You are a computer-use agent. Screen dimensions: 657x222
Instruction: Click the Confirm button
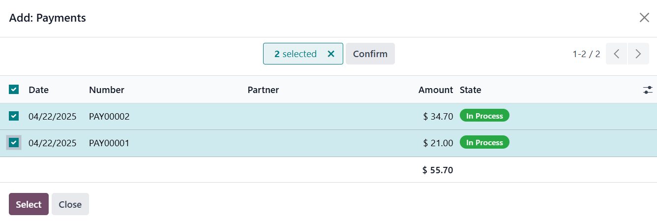tap(370, 54)
